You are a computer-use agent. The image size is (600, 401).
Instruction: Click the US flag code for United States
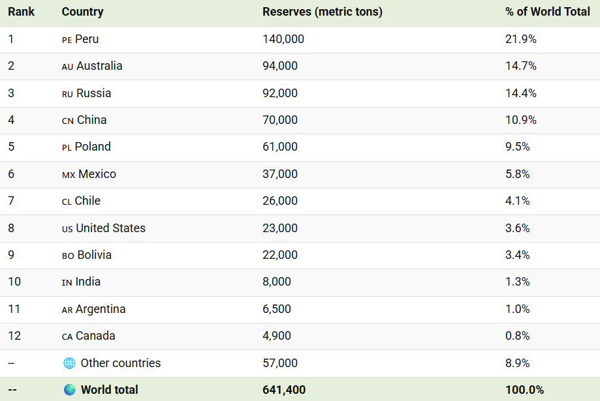point(67,229)
